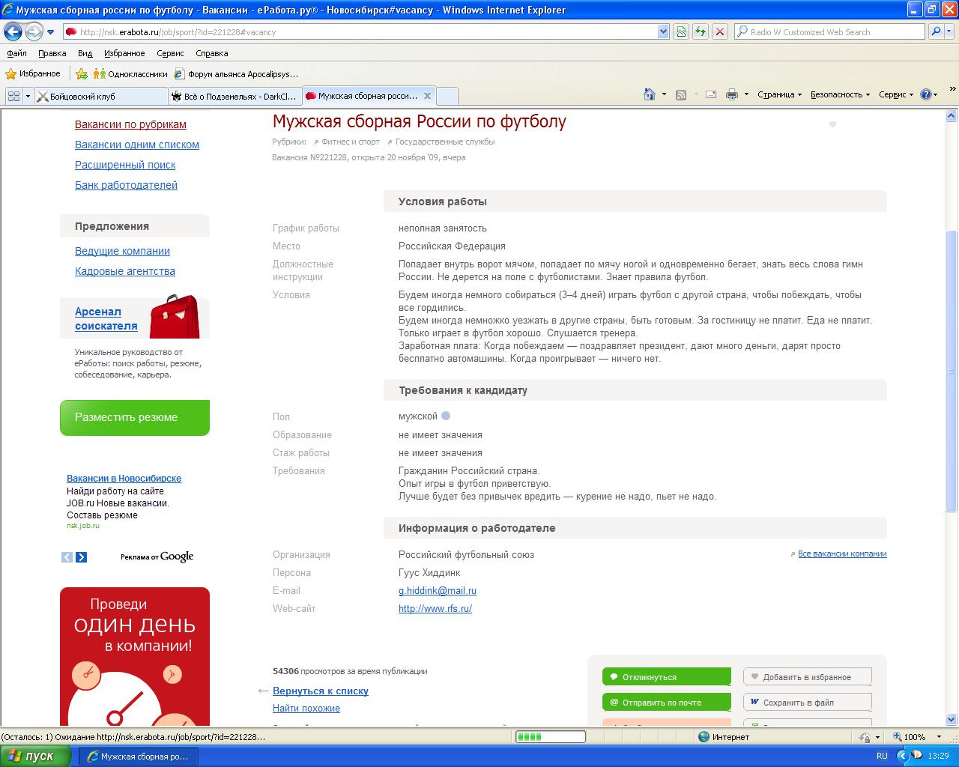The image size is (959, 767).
Task: Go back with browser Back arrow
Action: coord(13,31)
